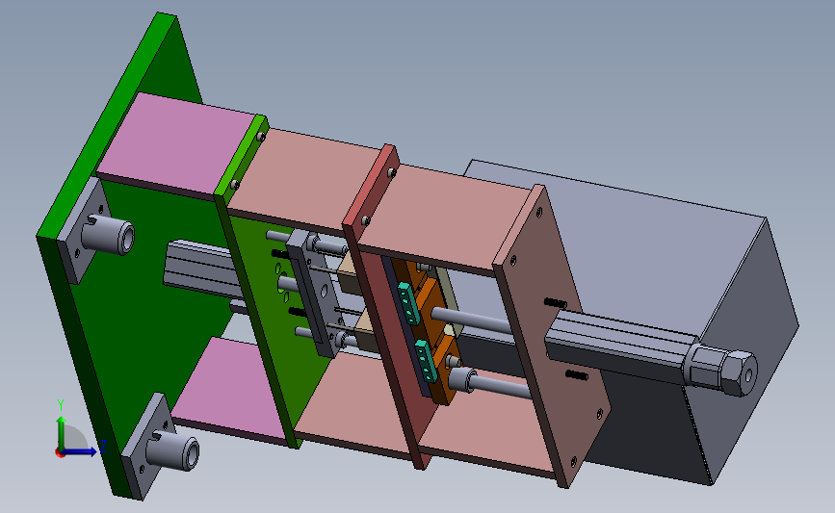Click the upper gray flanged bushing
This screenshot has height=513, width=835.
(109, 234)
